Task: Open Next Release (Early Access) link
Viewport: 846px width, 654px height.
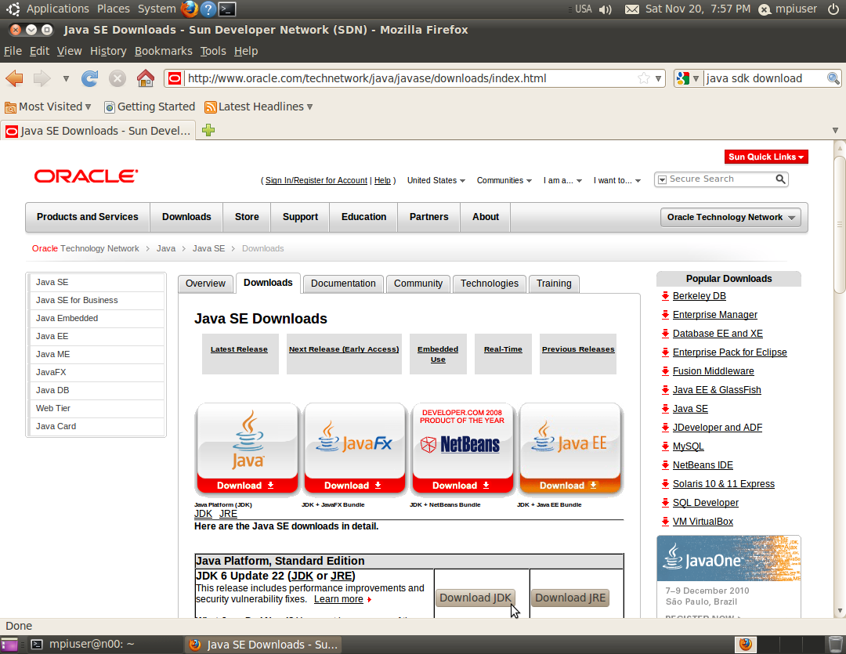Action: point(344,349)
